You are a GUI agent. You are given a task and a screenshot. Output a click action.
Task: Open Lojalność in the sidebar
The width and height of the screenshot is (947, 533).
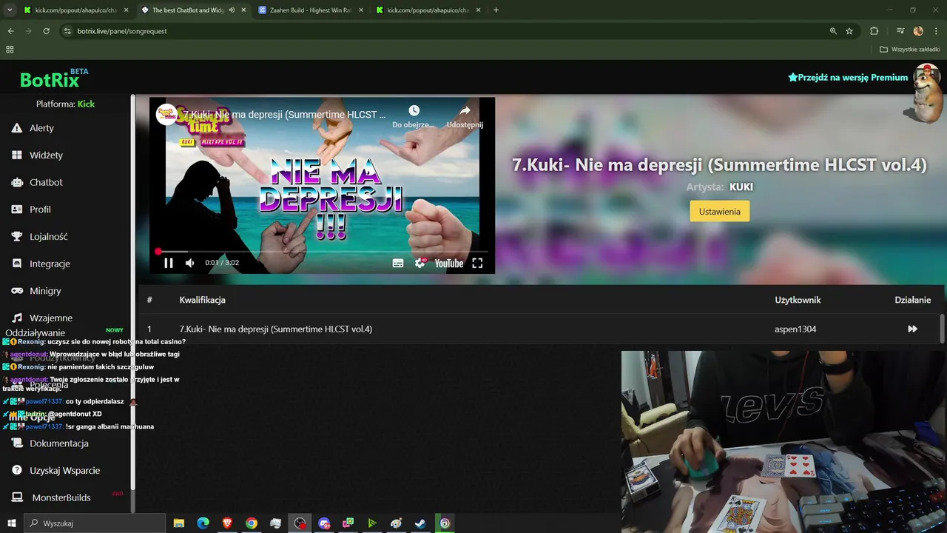tap(39, 237)
